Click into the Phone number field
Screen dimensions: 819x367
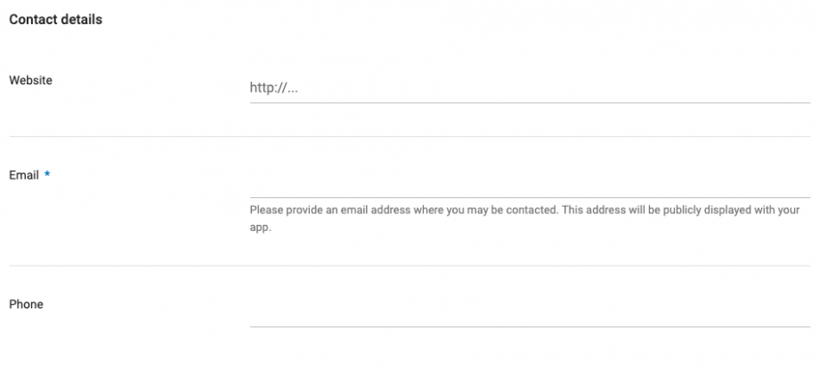coord(530,313)
